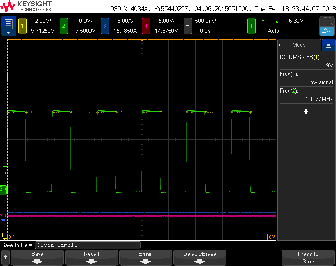Tap the rising edge trigger icon

tap(263, 21)
